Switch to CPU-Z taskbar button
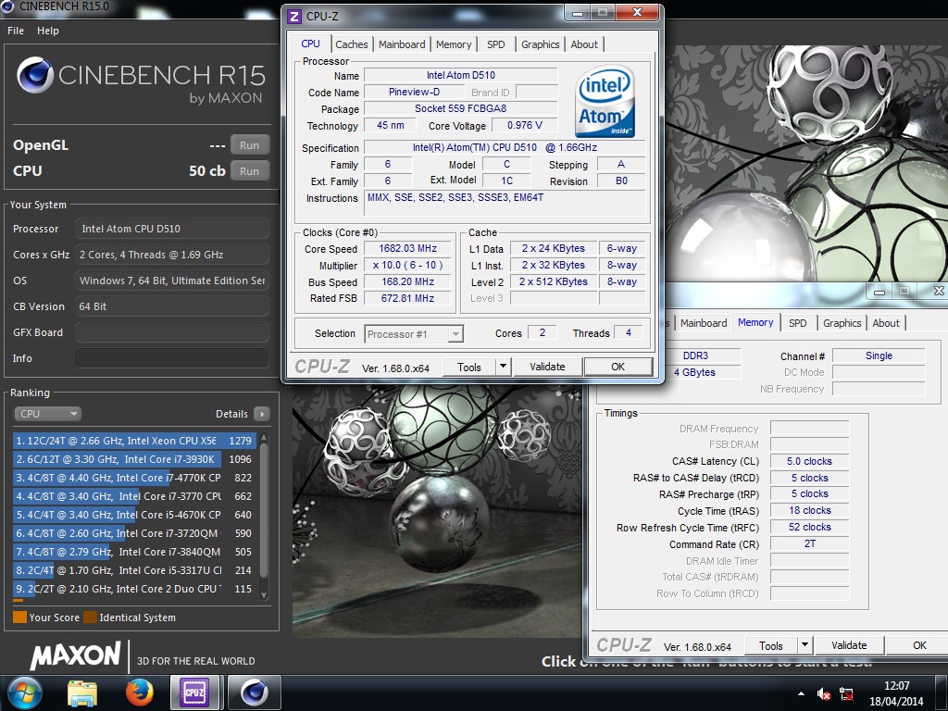Viewport: 948px width, 711px height. click(194, 692)
